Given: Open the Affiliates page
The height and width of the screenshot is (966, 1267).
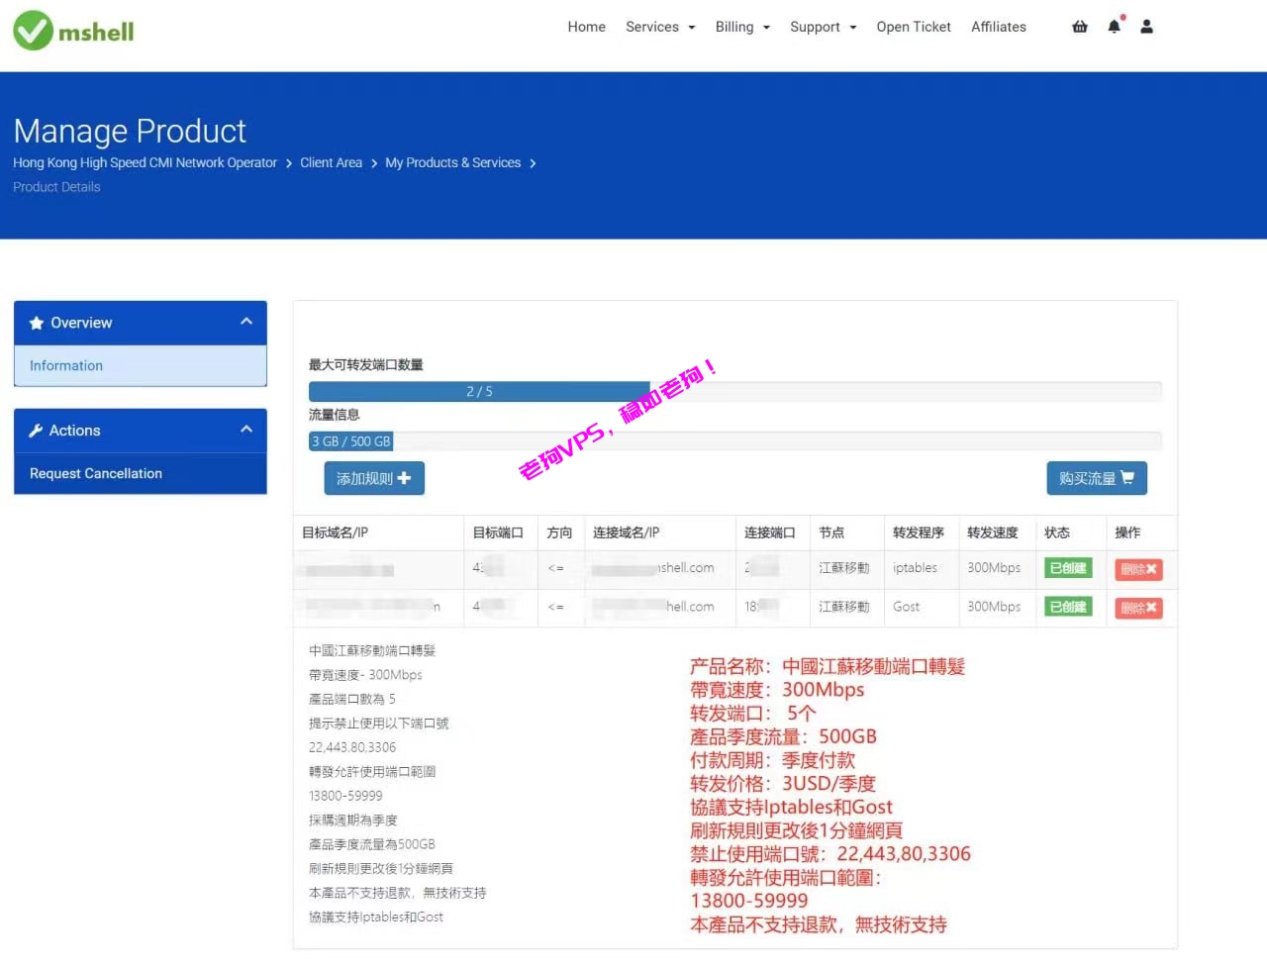Looking at the screenshot, I should point(999,27).
